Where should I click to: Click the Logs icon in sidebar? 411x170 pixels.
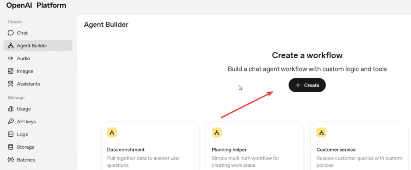(x=11, y=135)
